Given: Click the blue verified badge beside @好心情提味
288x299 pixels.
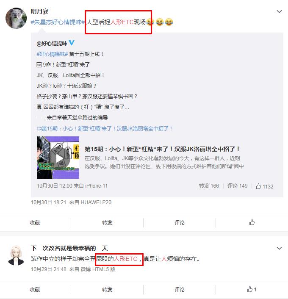Looking at the screenshot, I should (x=72, y=43).
